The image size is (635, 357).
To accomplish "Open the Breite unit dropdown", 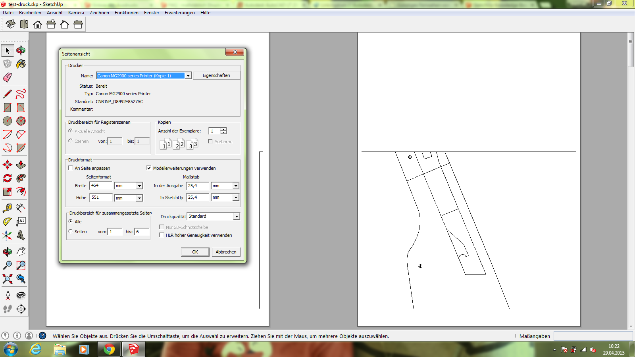I will pyautogui.click(x=139, y=186).
